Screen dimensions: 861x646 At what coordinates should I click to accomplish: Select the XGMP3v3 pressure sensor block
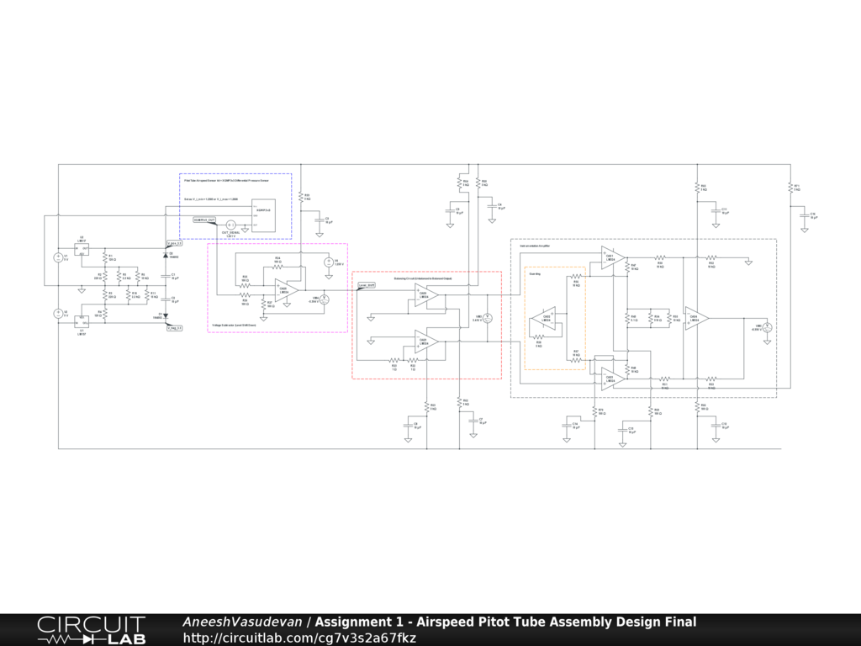[x=261, y=217]
